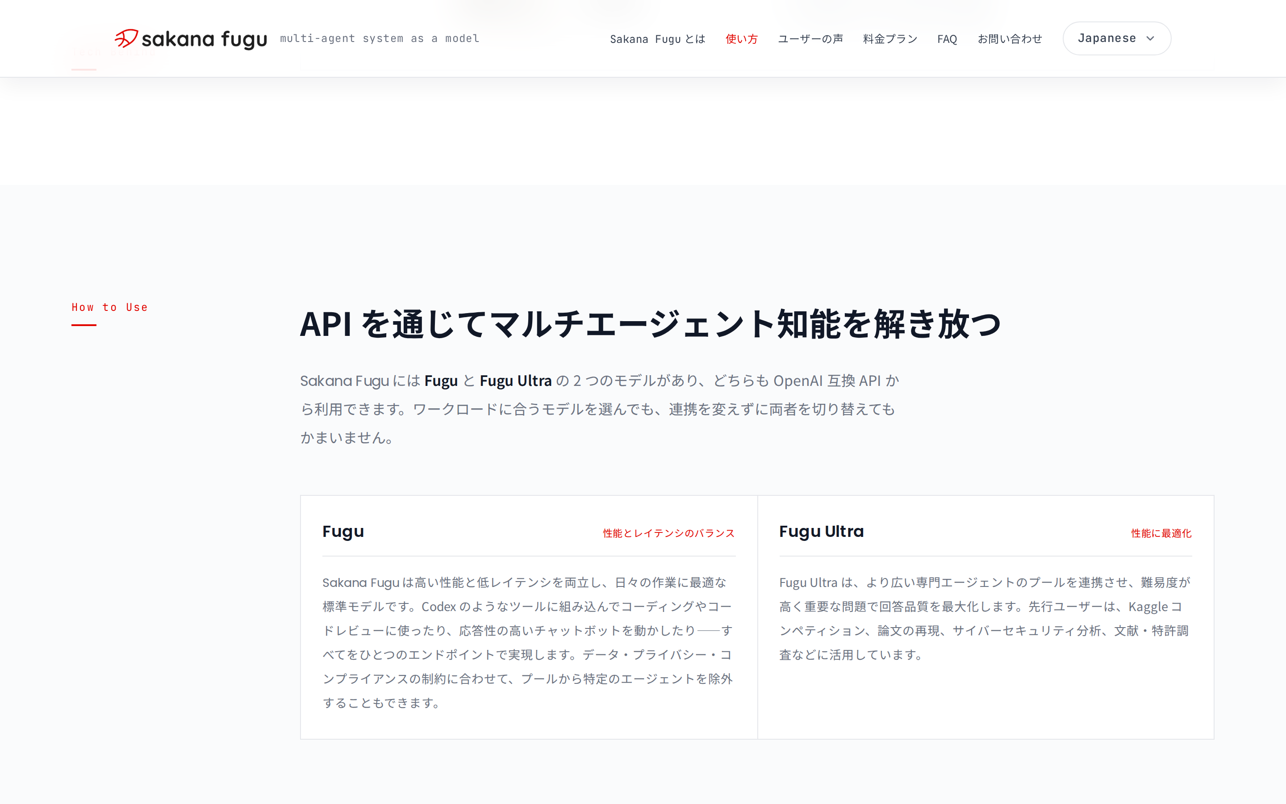Screen dimensions: 1286x804
Task: Open the 'Sakana Fugu とは' nav link
Action: click(657, 39)
